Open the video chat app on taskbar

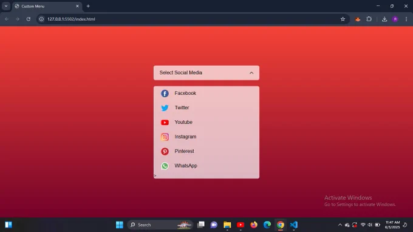(x=214, y=225)
